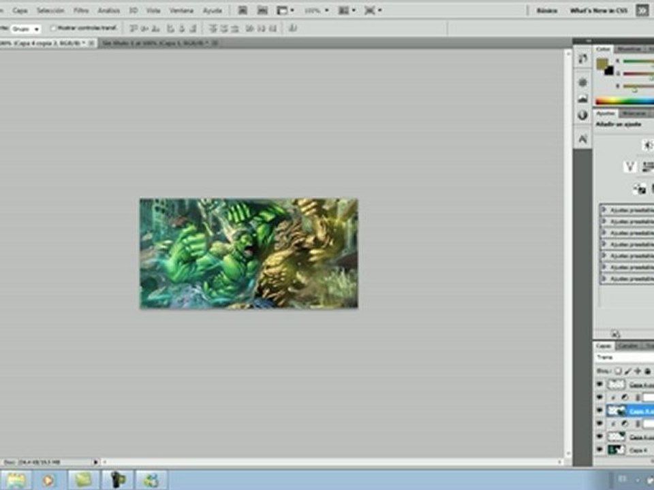654x490 pixels.
Task: Open the Info panel icon in the dock
Action: point(582,115)
